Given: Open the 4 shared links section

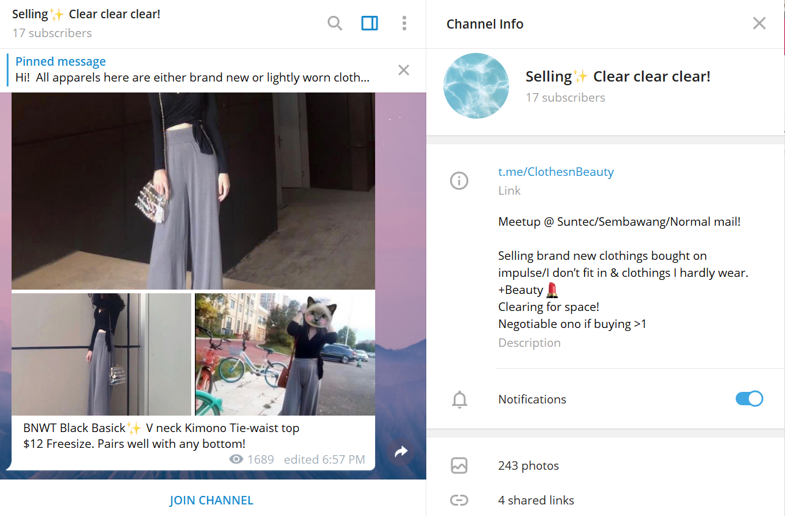Looking at the screenshot, I should tap(536, 500).
